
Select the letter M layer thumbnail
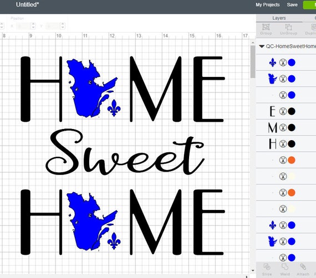pos(272,127)
